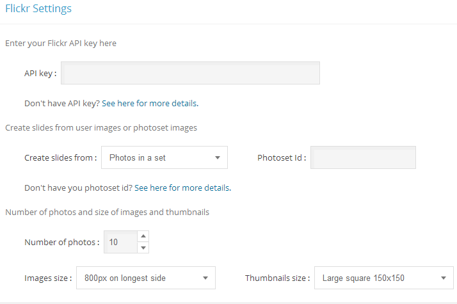Increase number of photos with up arrow
The width and height of the screenshot is (457, 304).
click(x=143, y=236)
